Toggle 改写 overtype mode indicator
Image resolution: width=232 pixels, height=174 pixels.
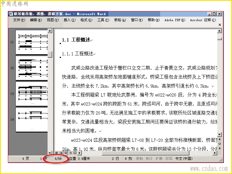click(169, 159)
